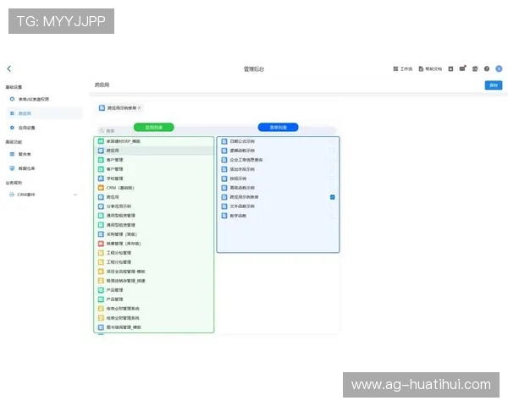Open the messages icon with red dot

pos(462,69)
